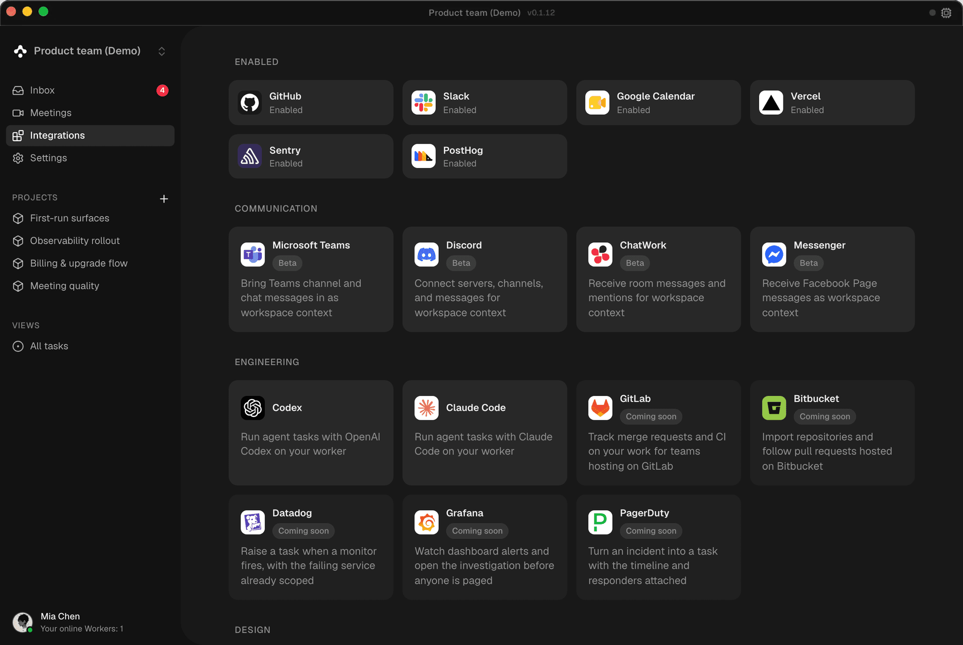Open the Microsoft Teams integration card
This screenshot has height=645, width=963.
point(311,280)
